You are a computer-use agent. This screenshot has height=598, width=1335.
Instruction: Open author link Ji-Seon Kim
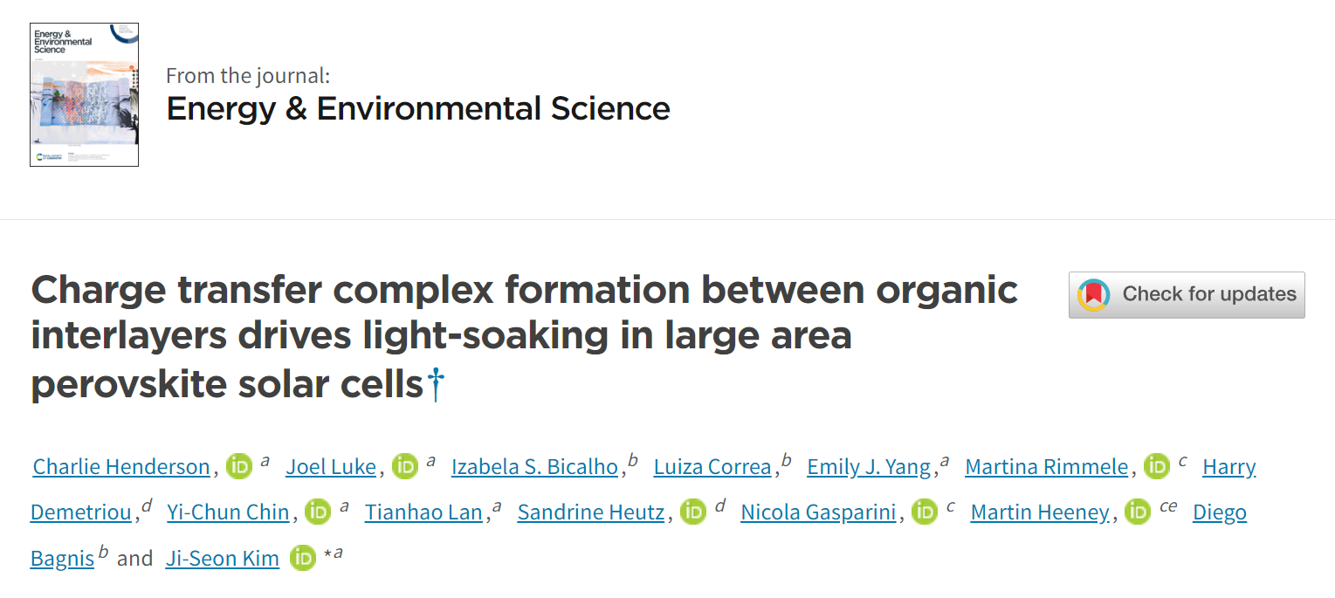click(x=223, y=559)
